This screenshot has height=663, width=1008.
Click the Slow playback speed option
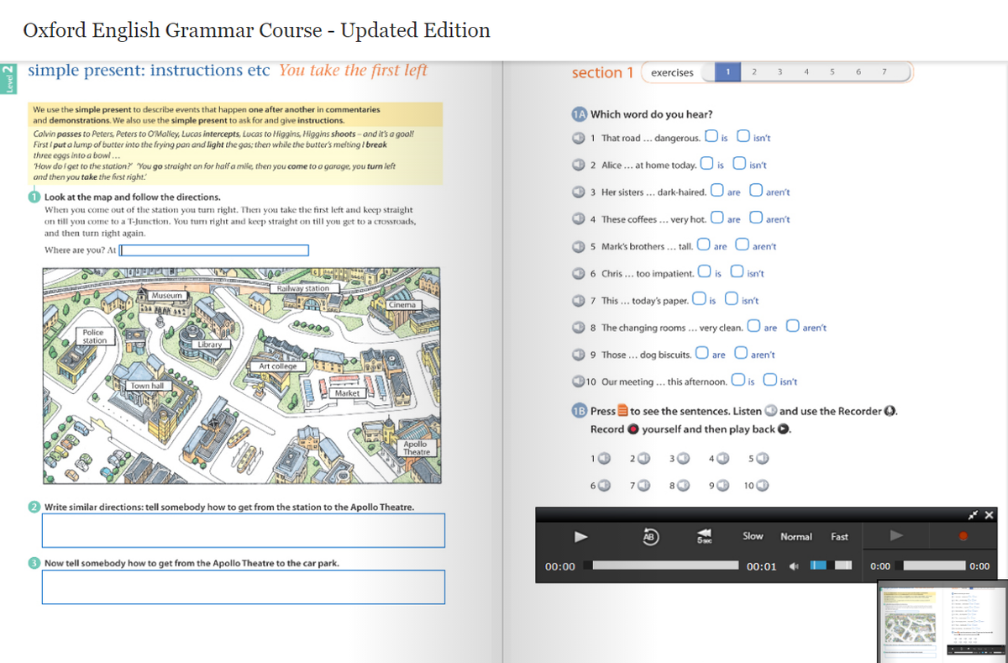tap(753, 535)
